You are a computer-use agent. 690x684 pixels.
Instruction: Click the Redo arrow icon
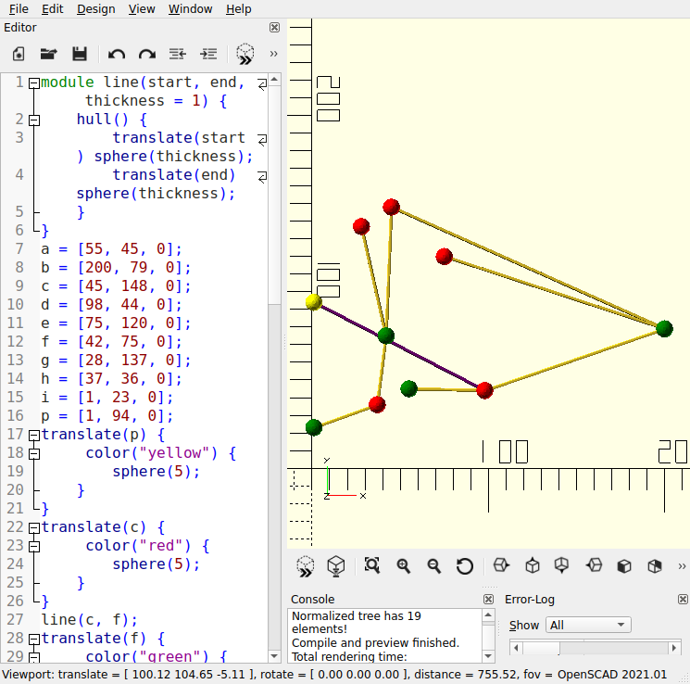coord(147,54)
